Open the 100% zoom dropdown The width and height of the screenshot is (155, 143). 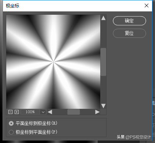click(x=43, y=112)
